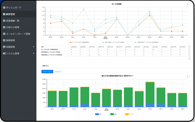Click the 顧客管理 sidebar grid icon
195x122 pixels.
[4, 14]
